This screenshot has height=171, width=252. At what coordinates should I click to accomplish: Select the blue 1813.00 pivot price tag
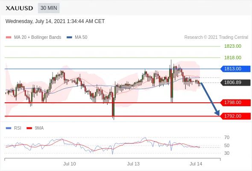235,69
